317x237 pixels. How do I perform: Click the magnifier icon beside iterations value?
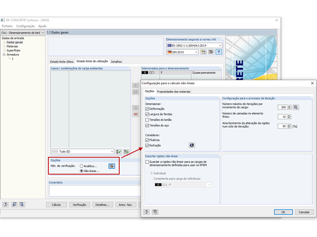tap(296, 107)
